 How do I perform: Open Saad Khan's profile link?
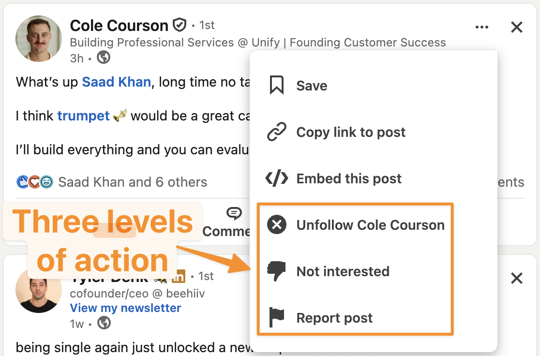[116, 82]
